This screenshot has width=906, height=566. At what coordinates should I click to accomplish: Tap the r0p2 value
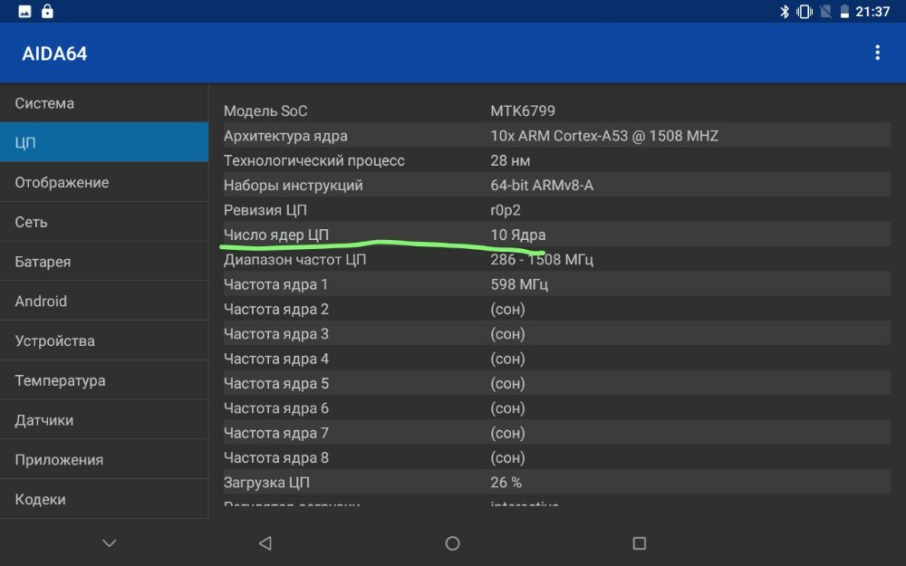pyautogui.click(x=506, y=211)
